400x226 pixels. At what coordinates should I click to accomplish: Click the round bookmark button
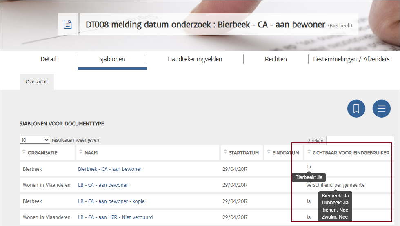click(356, 109)
